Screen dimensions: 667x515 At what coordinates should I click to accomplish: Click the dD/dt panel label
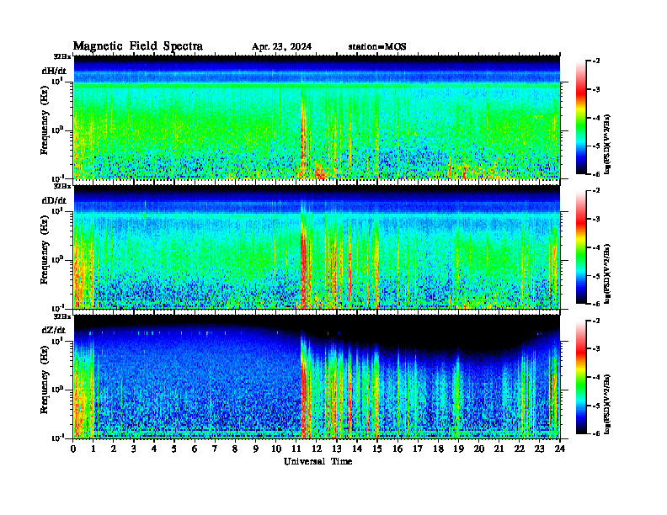[x=54, y=200]
